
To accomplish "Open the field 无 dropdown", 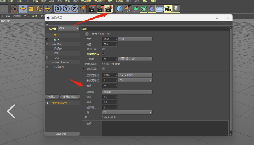I will coord(127,112).
